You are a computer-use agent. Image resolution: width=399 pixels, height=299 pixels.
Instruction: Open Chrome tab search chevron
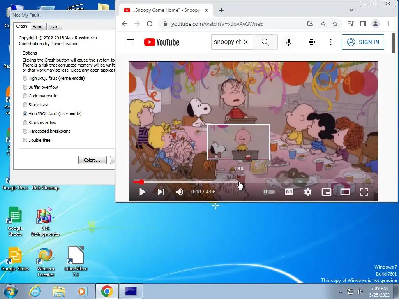tap(351, 10)
